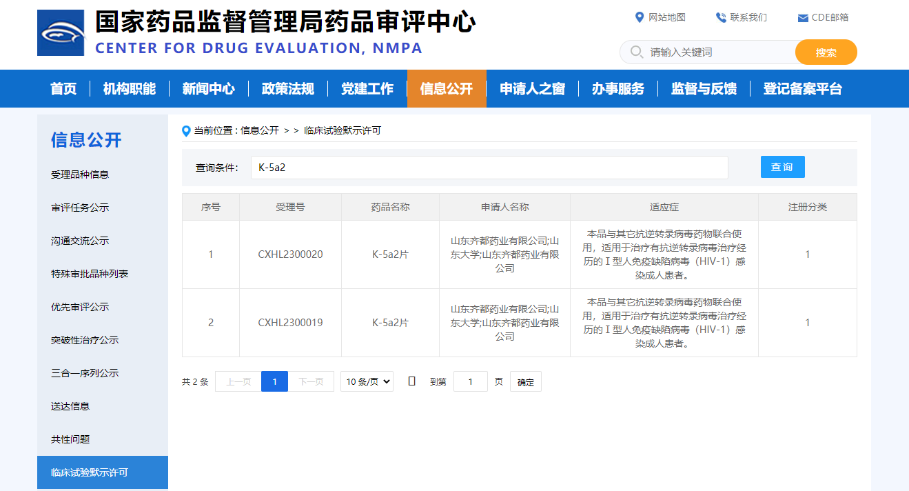The height and width of the screenshot is (491, 909).
Task: Open the 10条/页 page size dropdown
Action: pyautogui.click(x=367, y=381)
